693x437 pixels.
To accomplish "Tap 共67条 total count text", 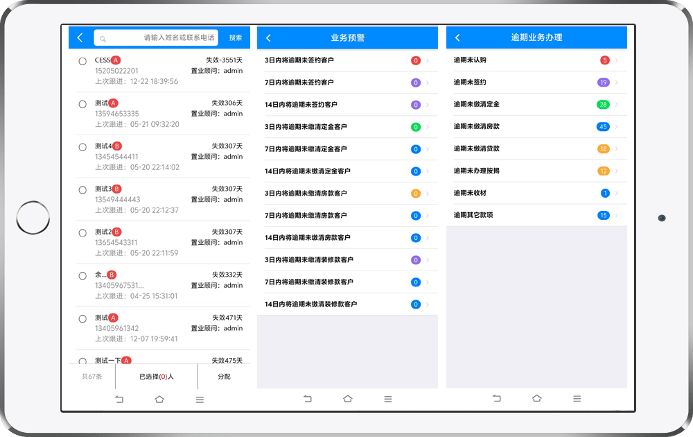I will (x=91, y=377).
